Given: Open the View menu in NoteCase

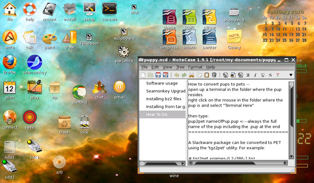Looking at the screenshot, I should click(x=167, y=67).
